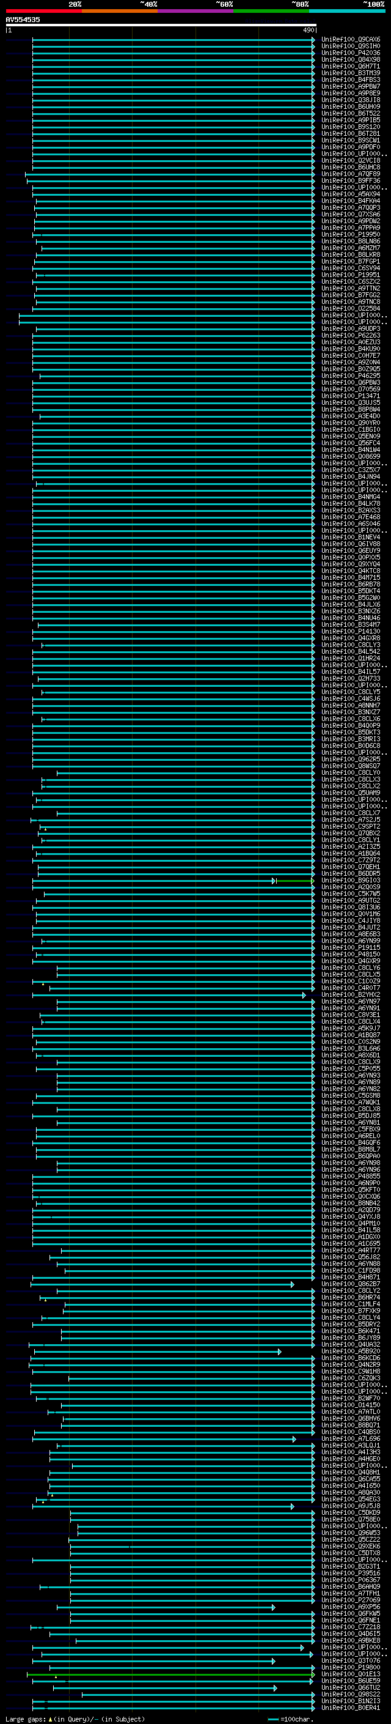Click the AV554535 query name
Screen dimensions: 391x1724
click(23, 20)
